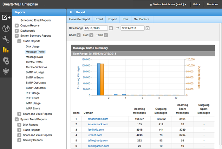Open the start date calendar picker
This screenshot has height=149, width=222.
[111, 28]
